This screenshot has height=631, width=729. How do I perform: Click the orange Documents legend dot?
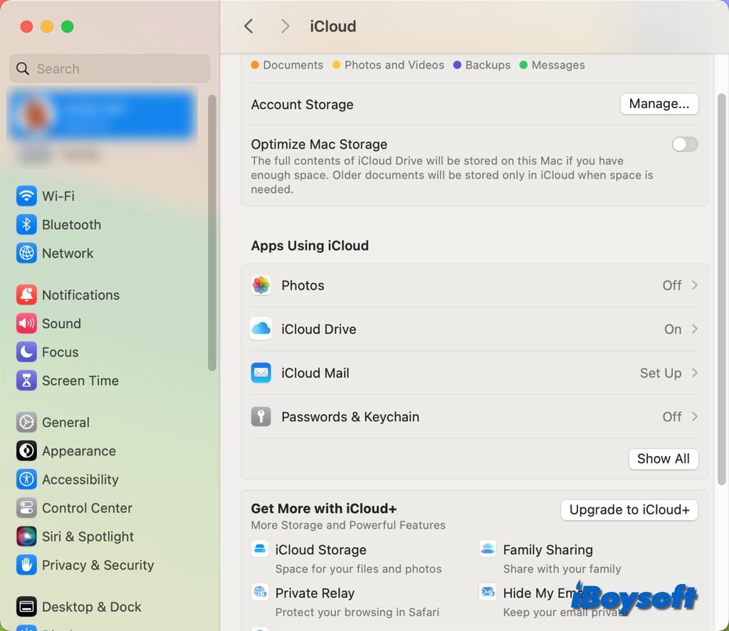point(255,65)
